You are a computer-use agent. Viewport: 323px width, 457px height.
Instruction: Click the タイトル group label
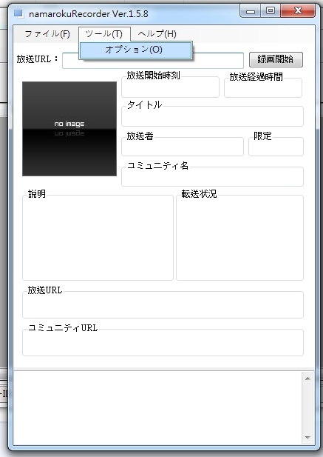[144, 104]
